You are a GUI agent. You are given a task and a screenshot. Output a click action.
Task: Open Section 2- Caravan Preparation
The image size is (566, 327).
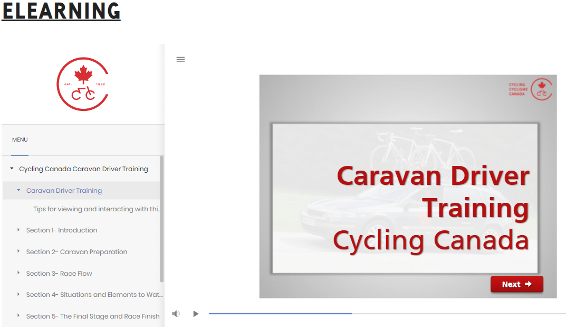(76, 252)
